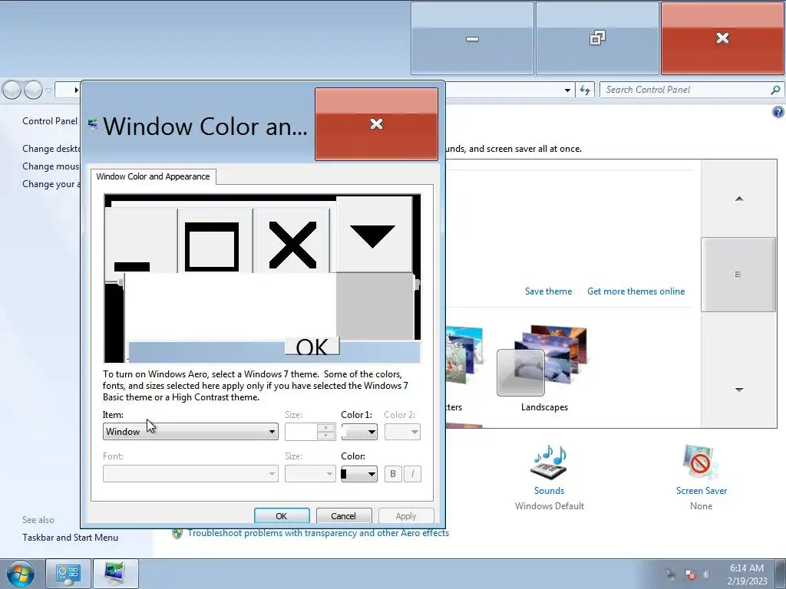Click the clock showing 6:14 AM
786x589 pixels.
(747, 568)
